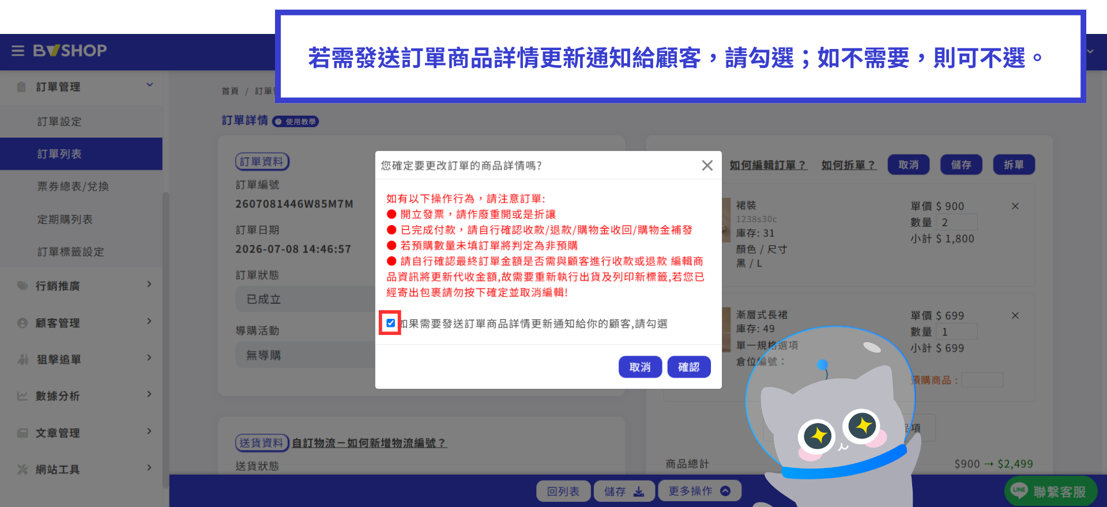Viewport: 1107px width, 507px height.
Task: Click the 數據分析 chart icon
Action: coord(22,396)
